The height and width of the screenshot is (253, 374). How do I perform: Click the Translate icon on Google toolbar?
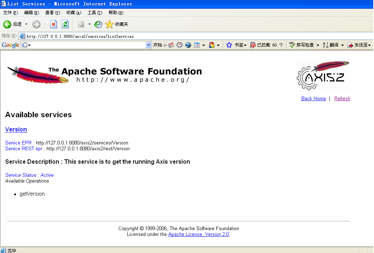(326, 45)
